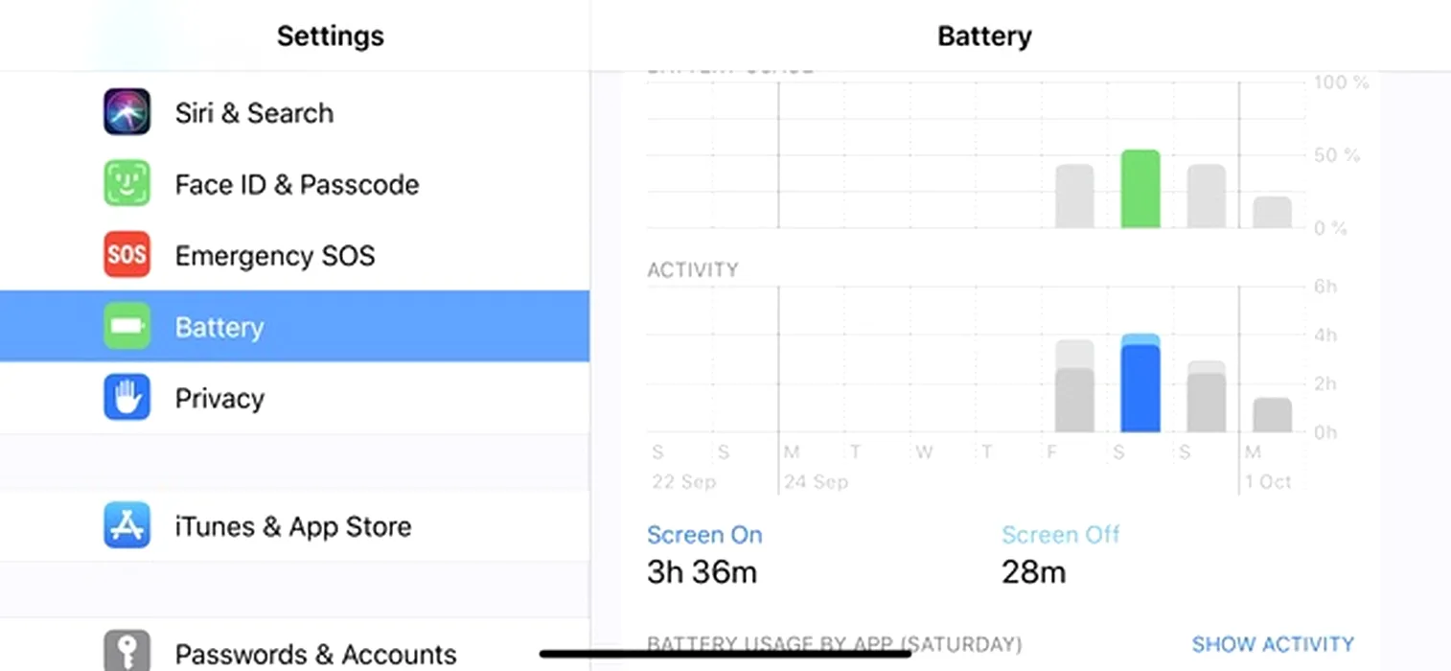
Task: Tap the Screen On 3h 36m stat
Action: click(x=704, y=555)
